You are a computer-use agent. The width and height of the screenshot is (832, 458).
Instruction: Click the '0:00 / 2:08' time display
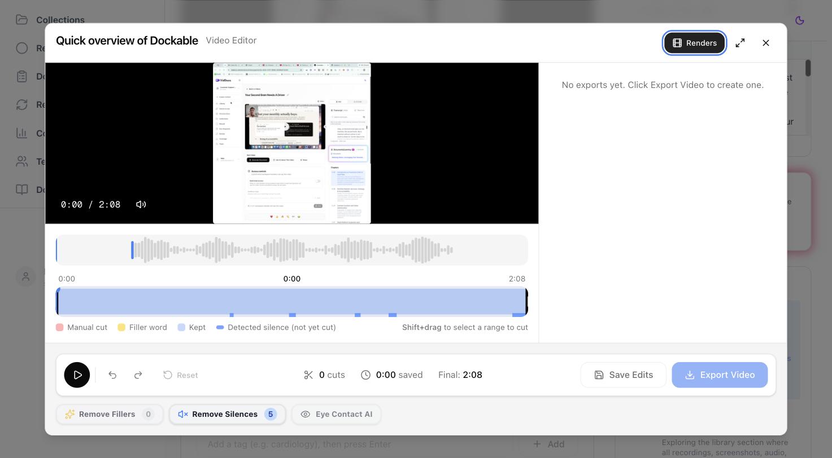(x=91, y=205)
